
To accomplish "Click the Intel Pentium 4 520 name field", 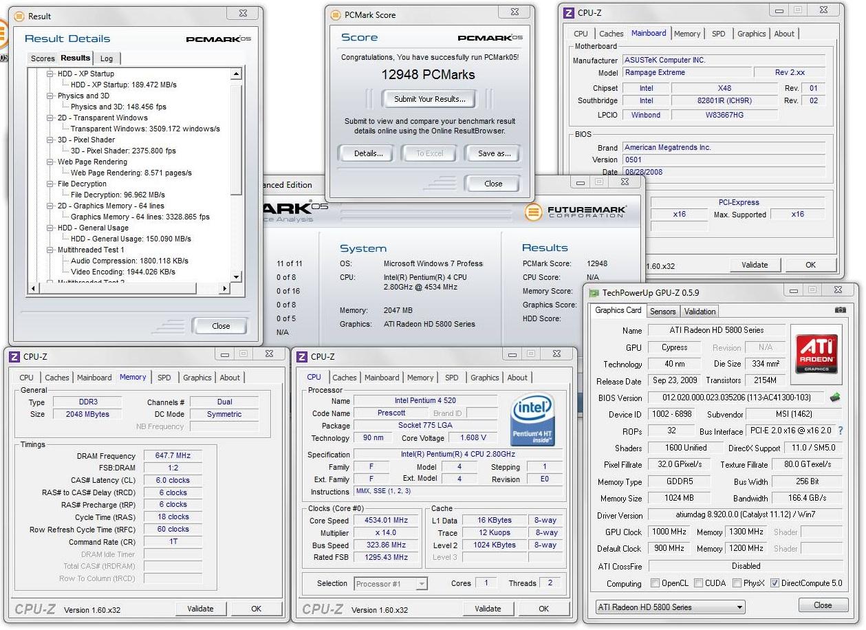I will 425,401.
